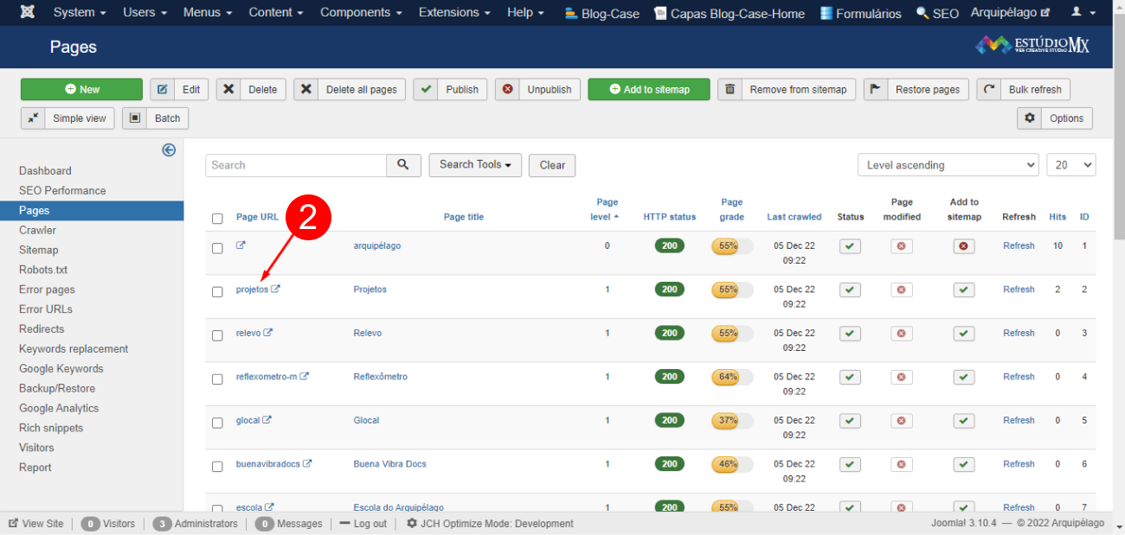The image size is (1125, 535).
Task: Open the Extensions menu
Action: pyautogui.click(x=454, y=13)
